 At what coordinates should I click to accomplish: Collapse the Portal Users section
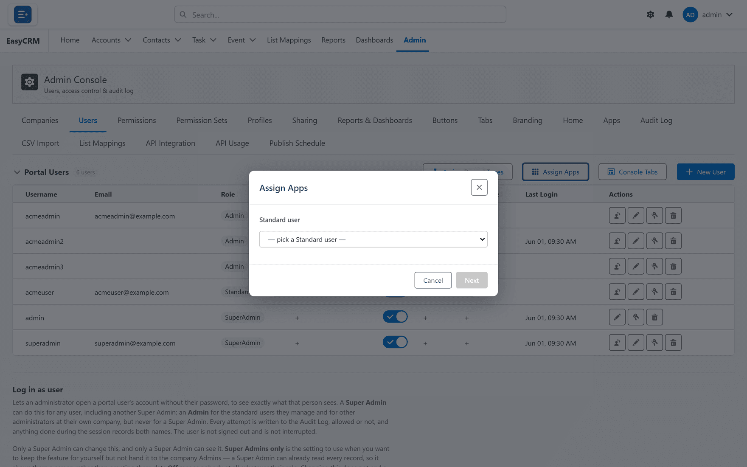(17, 172)
